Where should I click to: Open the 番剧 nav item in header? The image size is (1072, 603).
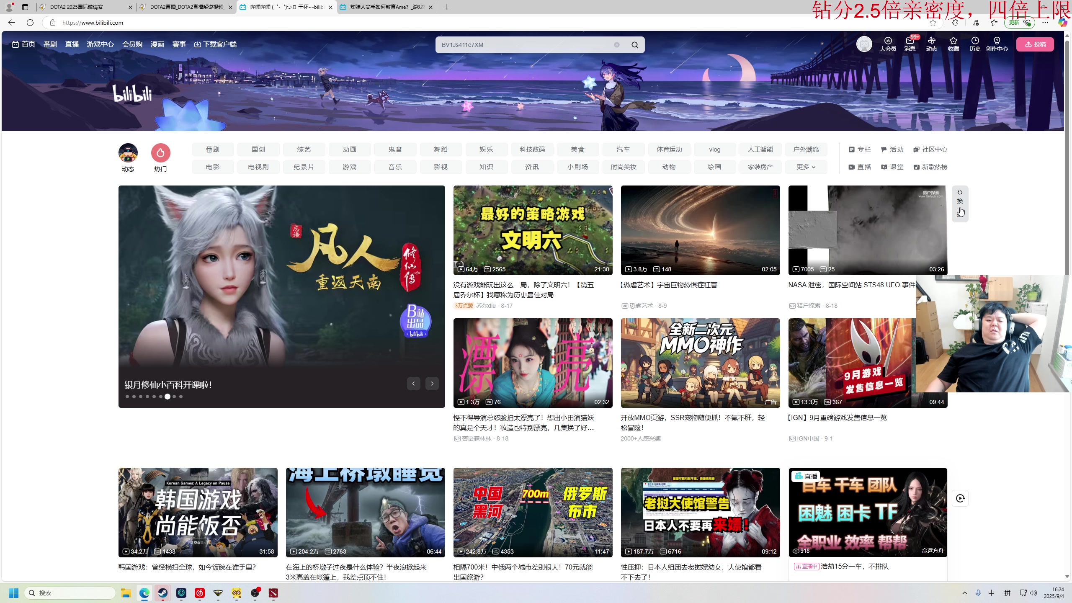coord(50,44)
